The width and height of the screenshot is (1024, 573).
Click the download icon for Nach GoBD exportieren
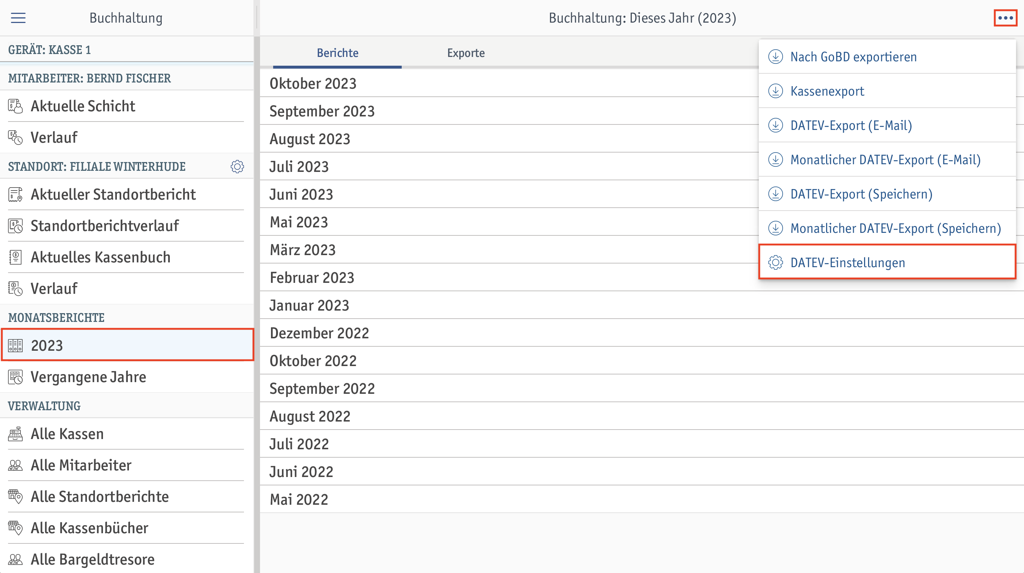(776, 57)
